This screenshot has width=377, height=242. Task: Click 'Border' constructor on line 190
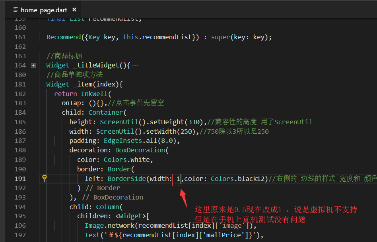click(x=119, y=169)
